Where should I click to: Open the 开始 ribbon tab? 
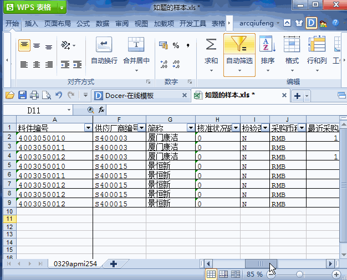12,23
